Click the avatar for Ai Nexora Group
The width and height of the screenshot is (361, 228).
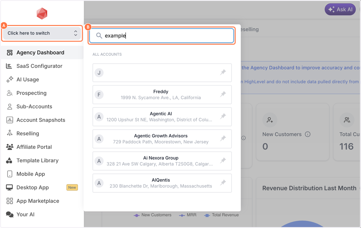click(x=99, y=161)
